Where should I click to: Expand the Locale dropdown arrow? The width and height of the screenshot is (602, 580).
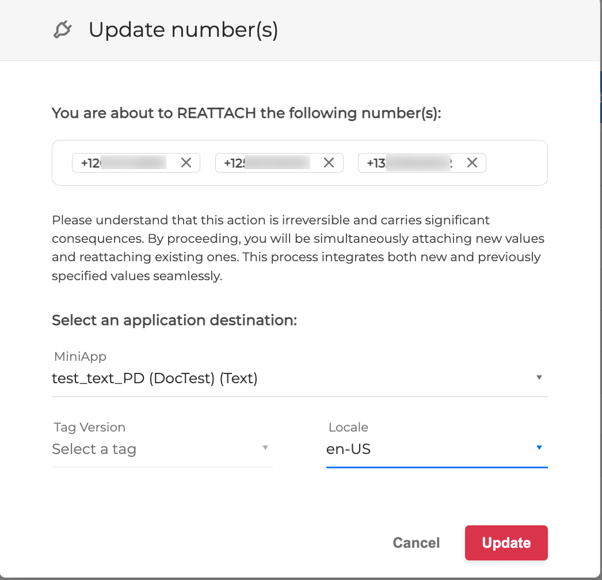539,448
